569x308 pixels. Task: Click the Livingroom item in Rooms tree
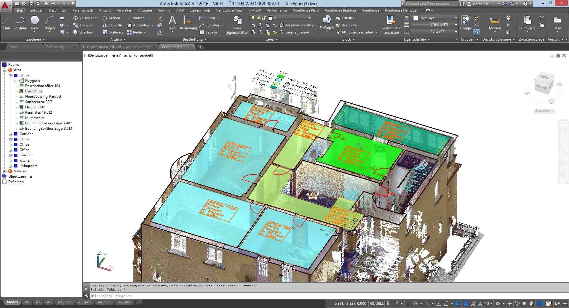[28, 166]
